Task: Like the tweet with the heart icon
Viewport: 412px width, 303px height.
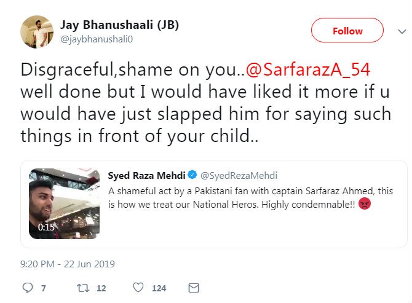Action: [x=138, y=288]
